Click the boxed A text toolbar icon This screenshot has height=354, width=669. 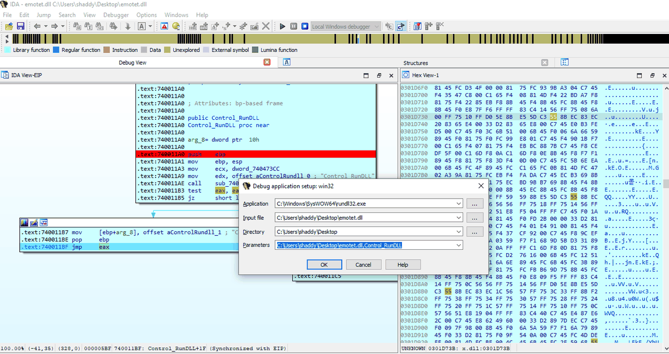tap(142, 26)
